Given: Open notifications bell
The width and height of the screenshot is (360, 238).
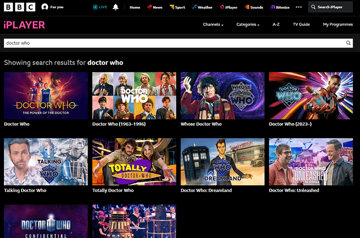Looking at the screenshot, I should [116, 7].
